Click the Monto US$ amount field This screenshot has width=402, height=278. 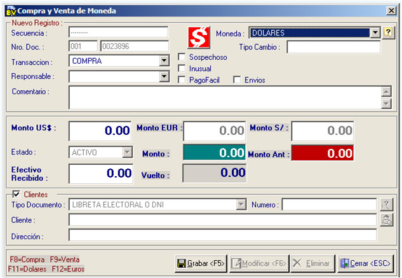point(100,131)
